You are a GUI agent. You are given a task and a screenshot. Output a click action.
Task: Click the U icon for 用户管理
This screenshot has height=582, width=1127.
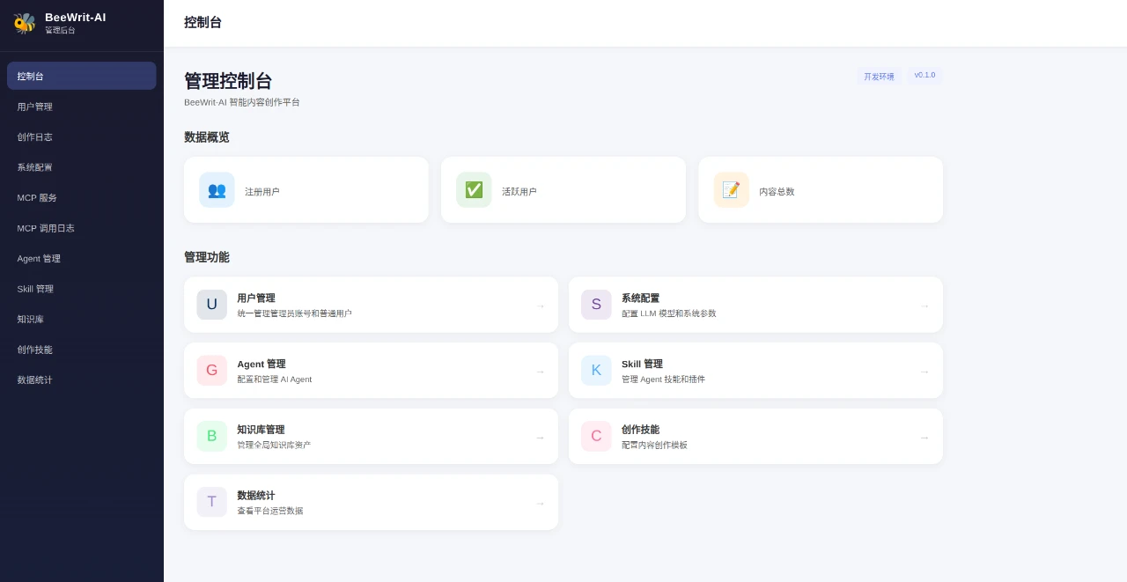(211, 305)
